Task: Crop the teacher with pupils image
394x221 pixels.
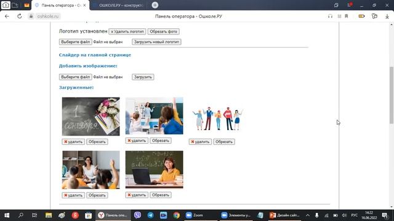Action: pyautogui.click(x=97, y=195)
